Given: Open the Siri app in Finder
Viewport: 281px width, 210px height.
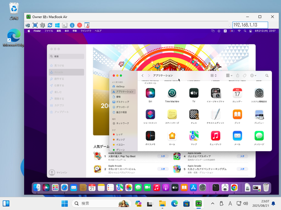Looking at the screenshot, I should click(x=150, y=93).
